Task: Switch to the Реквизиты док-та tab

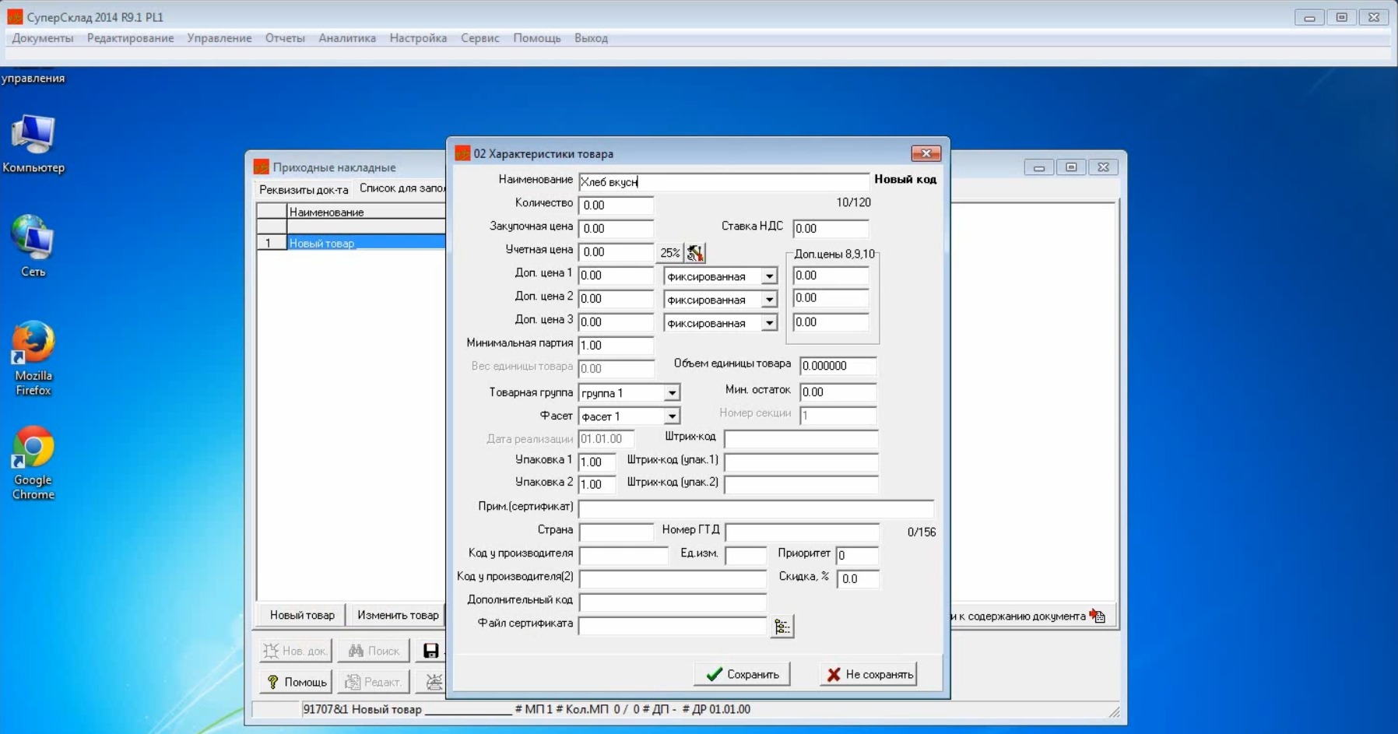Action: (x=304, y=190)
